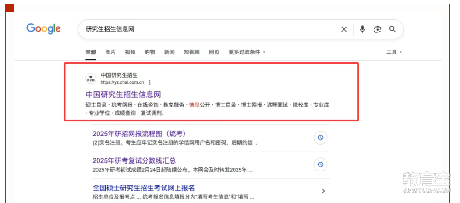The image size is (460, 203).
Task: Open 2025年研招网报流程图（统考） link
Action: point(139,134)
